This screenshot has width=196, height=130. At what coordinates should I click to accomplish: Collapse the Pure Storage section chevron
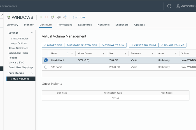click(32, 73)
